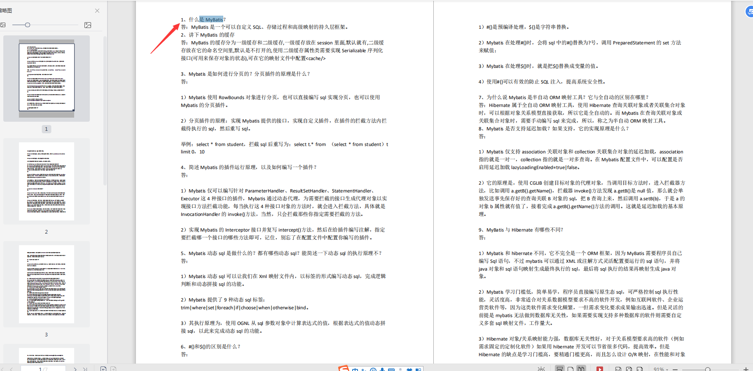Select page 1 thumbnail

click(x=47, y=78)
